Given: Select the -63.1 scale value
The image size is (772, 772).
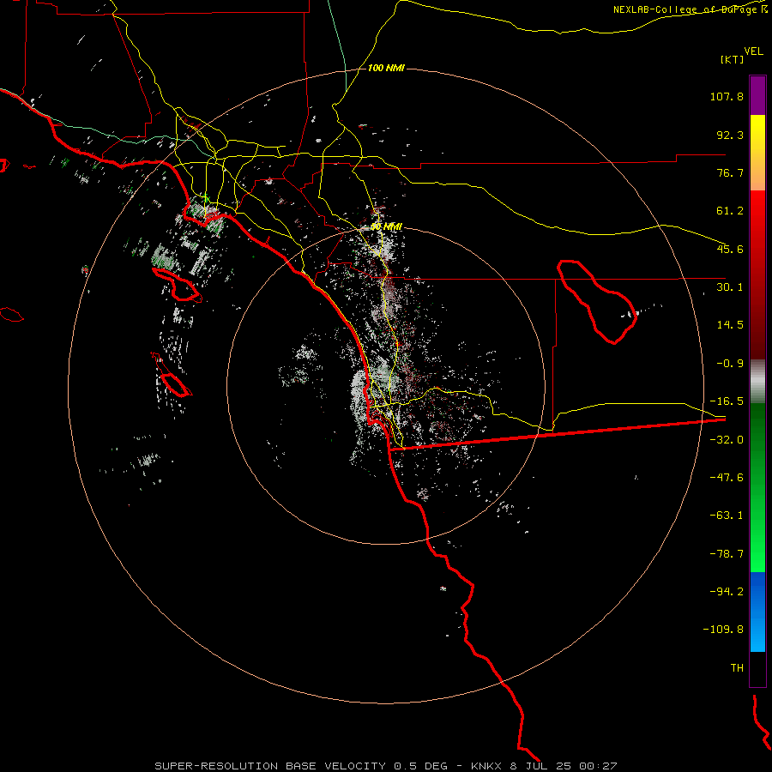Looking at the screenshot, I should pos(727,516).
